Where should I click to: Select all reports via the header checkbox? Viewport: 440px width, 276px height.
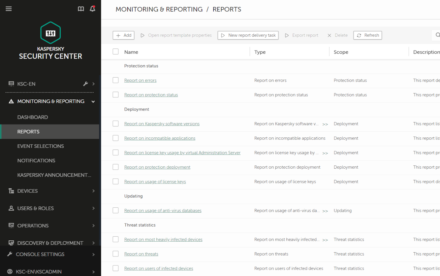(115, 52)
